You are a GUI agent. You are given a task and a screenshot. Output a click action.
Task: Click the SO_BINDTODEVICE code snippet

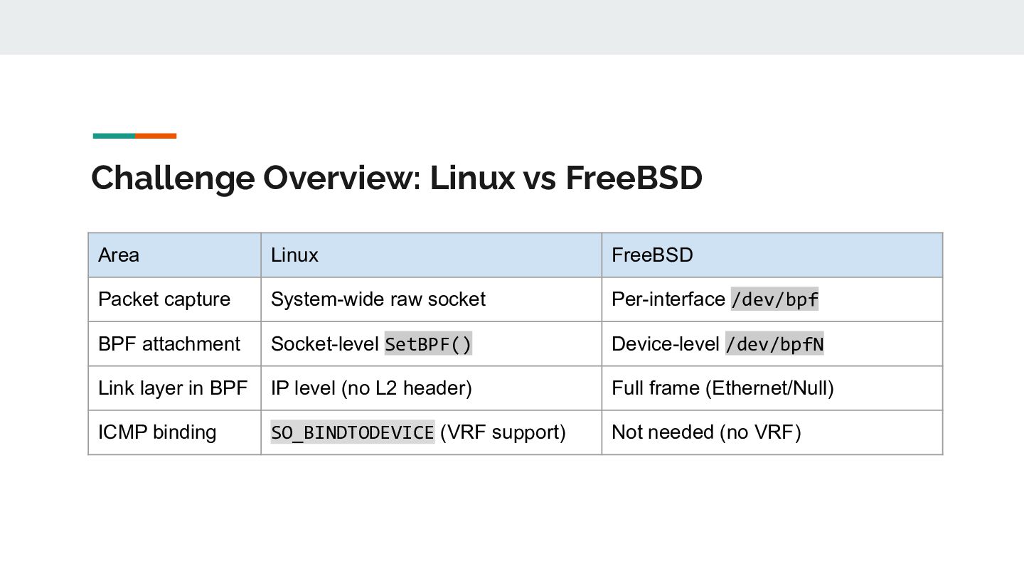pos(353,432)
